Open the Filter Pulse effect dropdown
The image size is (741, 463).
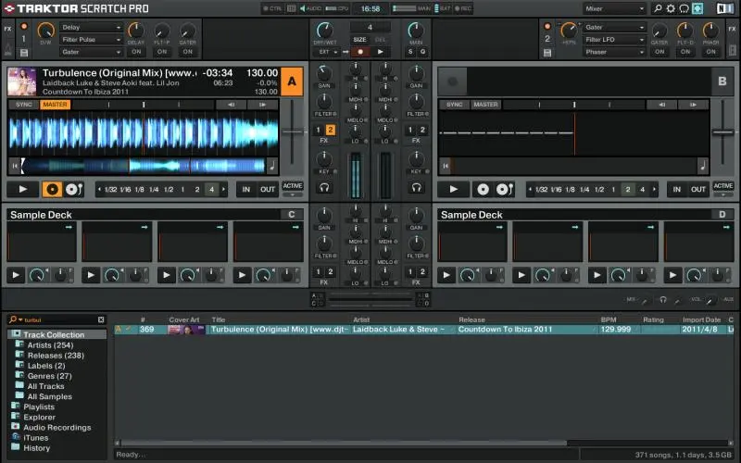91,40
